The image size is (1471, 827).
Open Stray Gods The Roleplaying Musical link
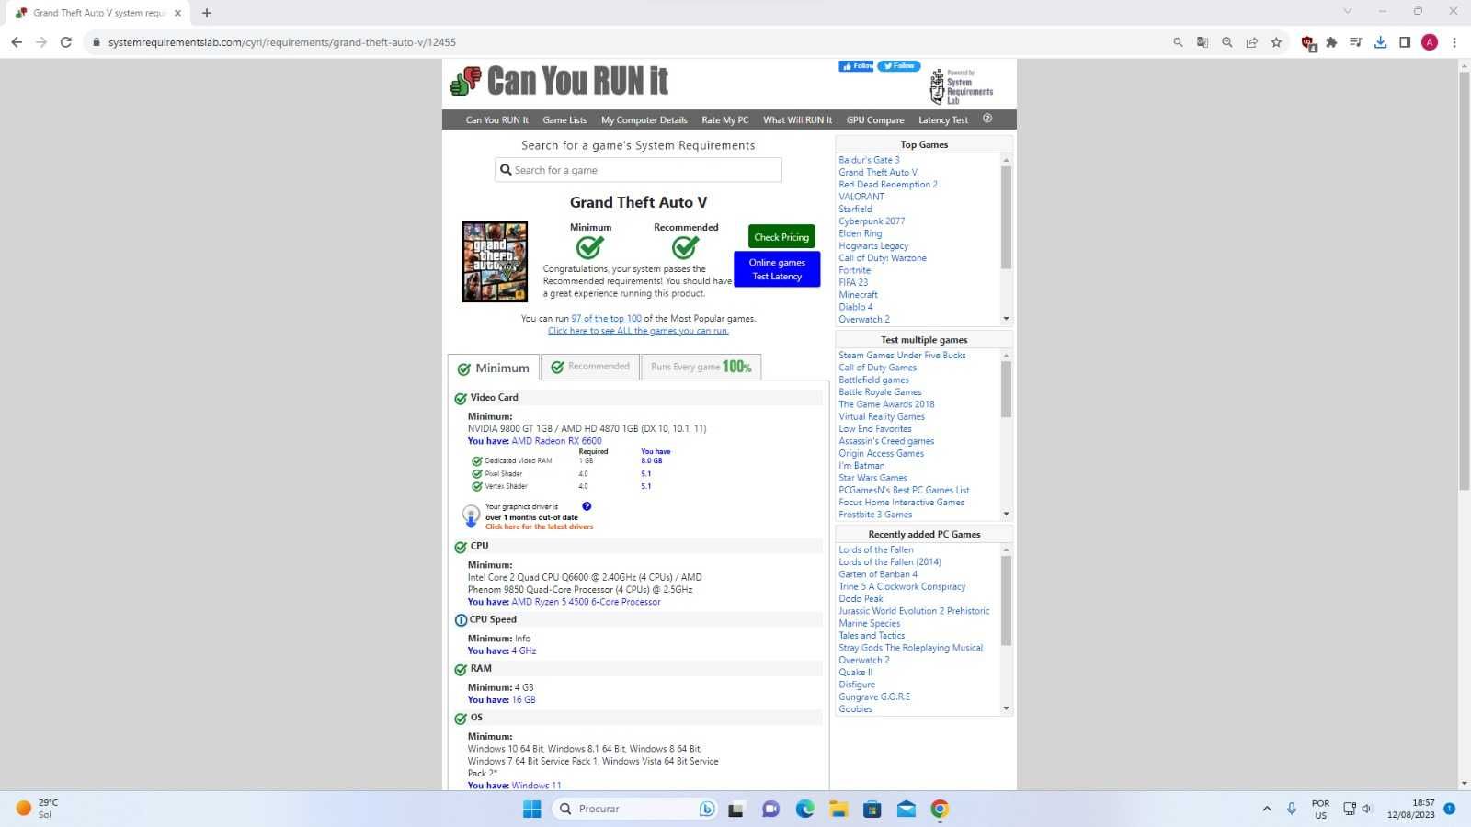point(910,648)
